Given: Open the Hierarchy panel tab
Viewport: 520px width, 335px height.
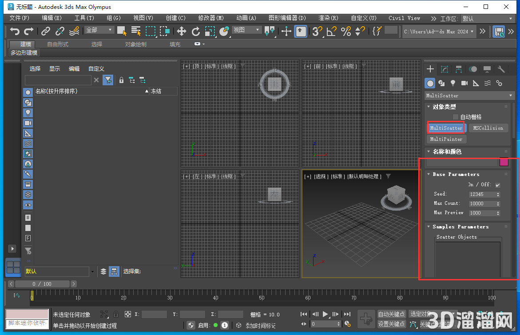Looking at the screenshot, I should click(x=459, y=69).
